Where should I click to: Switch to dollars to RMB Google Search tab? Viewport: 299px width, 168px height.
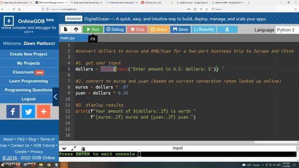[x=228, y=3]
